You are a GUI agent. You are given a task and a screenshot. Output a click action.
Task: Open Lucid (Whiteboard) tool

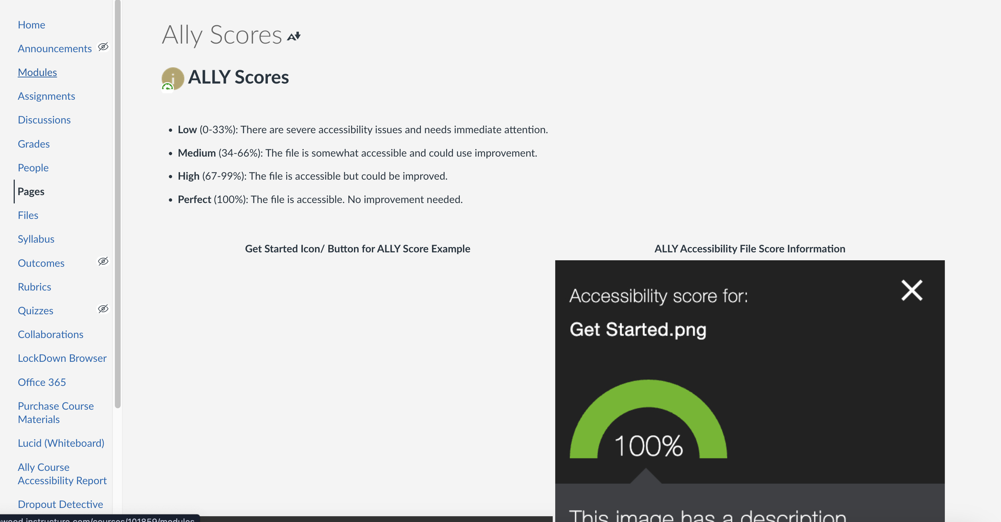tap(61, 443)
